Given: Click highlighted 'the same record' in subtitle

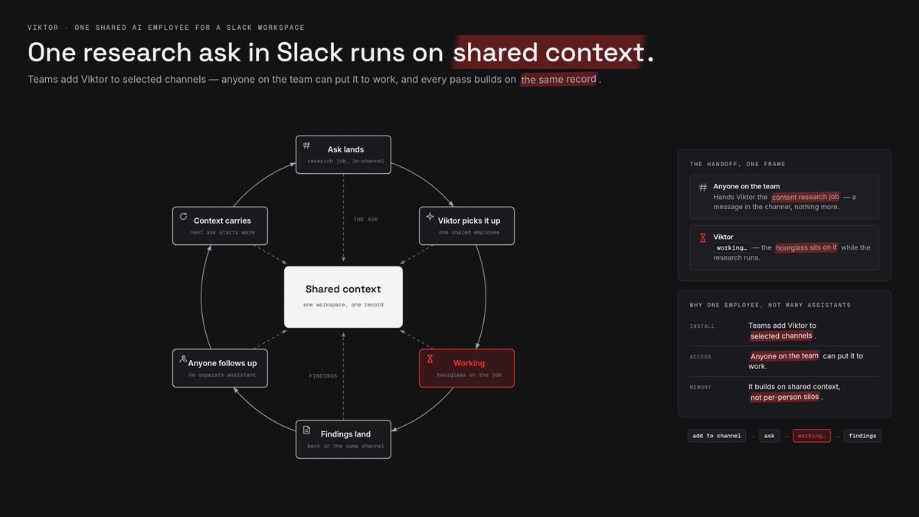Looking at the screenshot, I should [558, 79].
